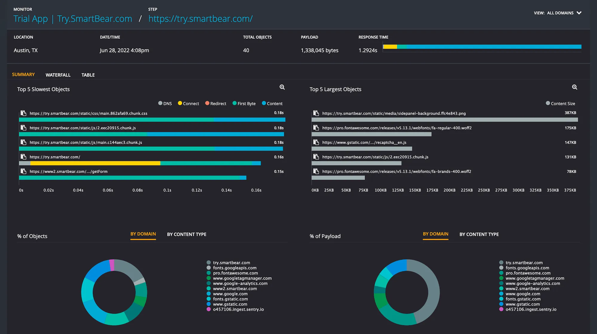Open the https://try.smartbear.com/ step link
Screen dimensions: 597x334
200,19
